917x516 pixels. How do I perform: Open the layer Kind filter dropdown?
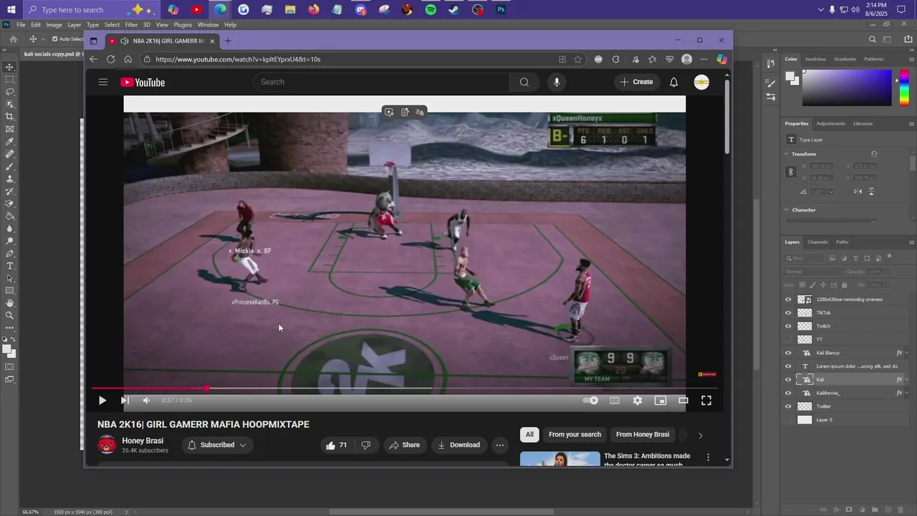805,258
